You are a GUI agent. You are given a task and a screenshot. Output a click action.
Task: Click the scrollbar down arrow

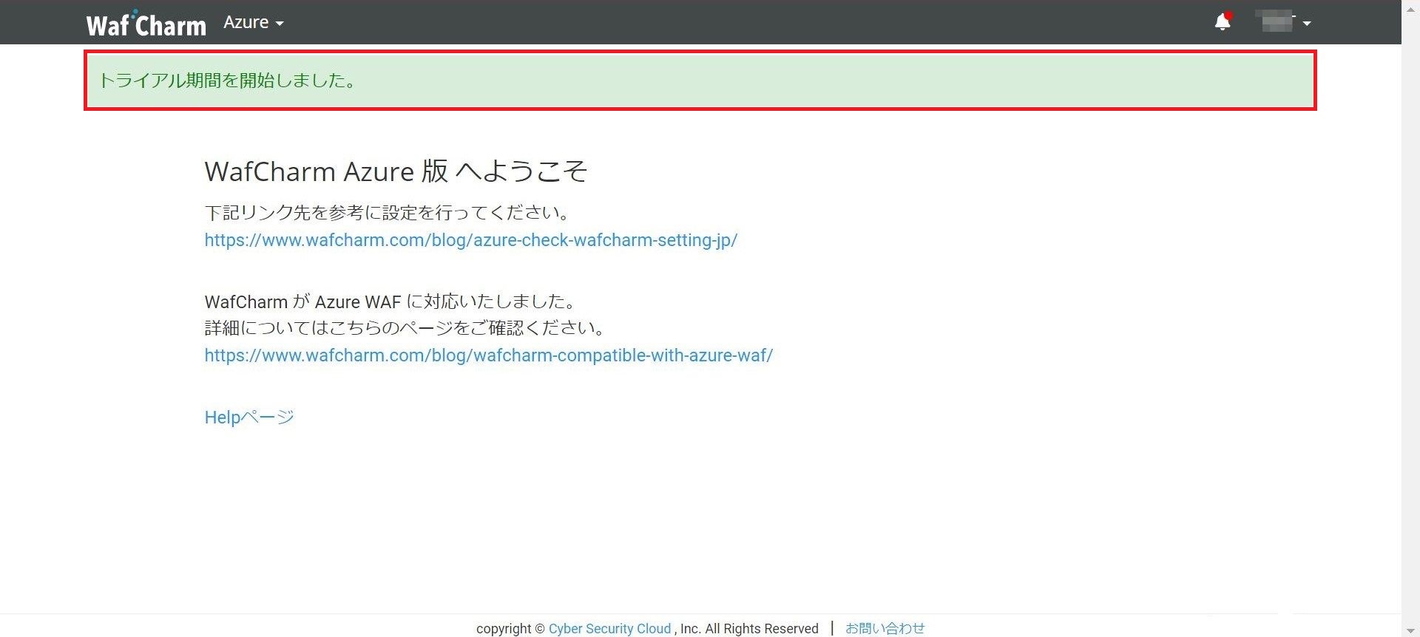coord(1411,630)
